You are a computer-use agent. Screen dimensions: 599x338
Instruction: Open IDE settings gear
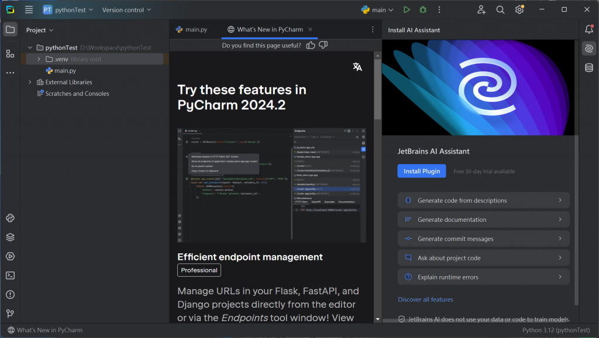point(519,10)
